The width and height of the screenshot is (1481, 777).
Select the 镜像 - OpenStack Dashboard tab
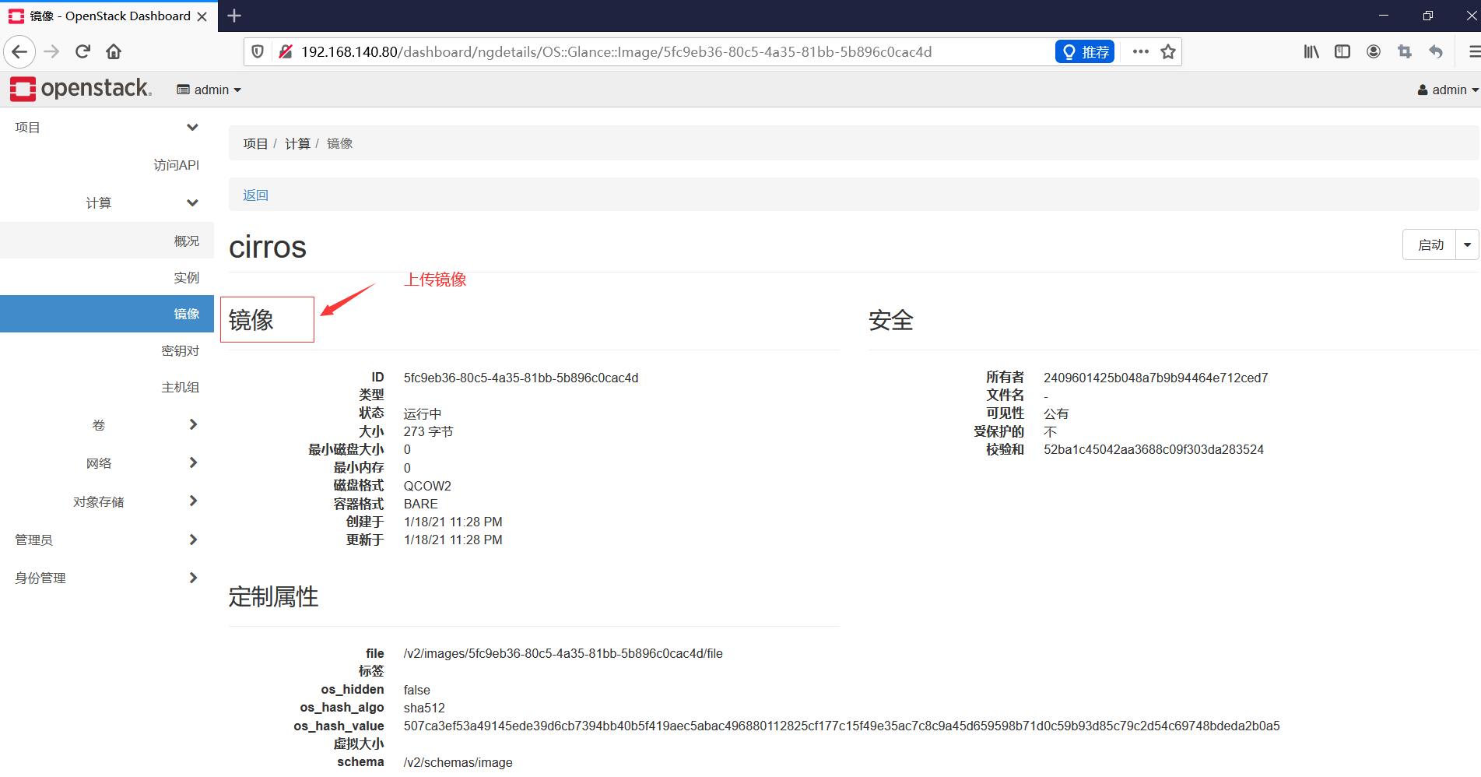pyautogui.click(x=109, y=16)
